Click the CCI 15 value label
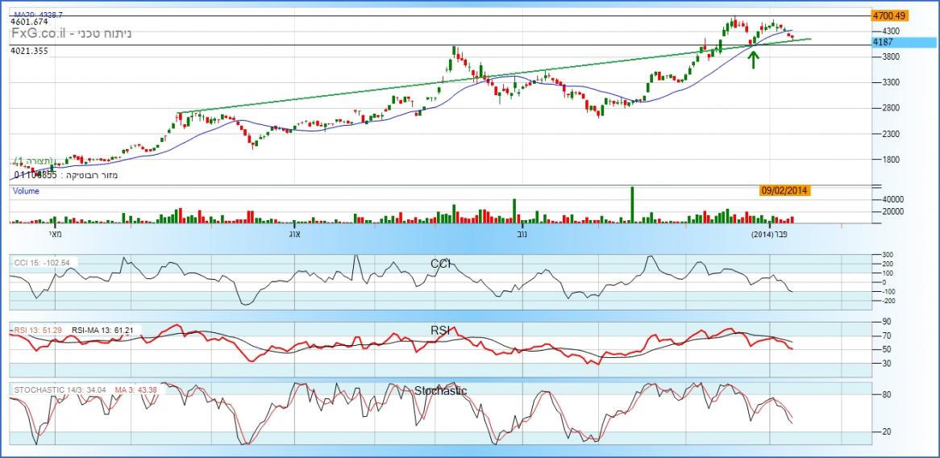 pos(42,263)
